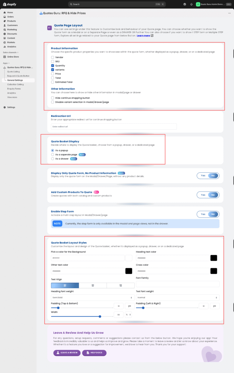Open Heading font weight dropdown

(x=92, y=298)
